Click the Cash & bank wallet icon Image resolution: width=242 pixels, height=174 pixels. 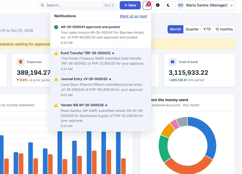click(173, 62)
